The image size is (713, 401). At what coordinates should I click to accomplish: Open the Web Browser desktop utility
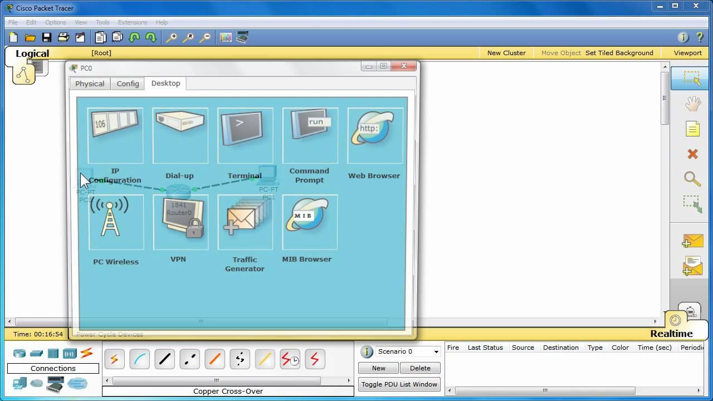pos(374,135)
